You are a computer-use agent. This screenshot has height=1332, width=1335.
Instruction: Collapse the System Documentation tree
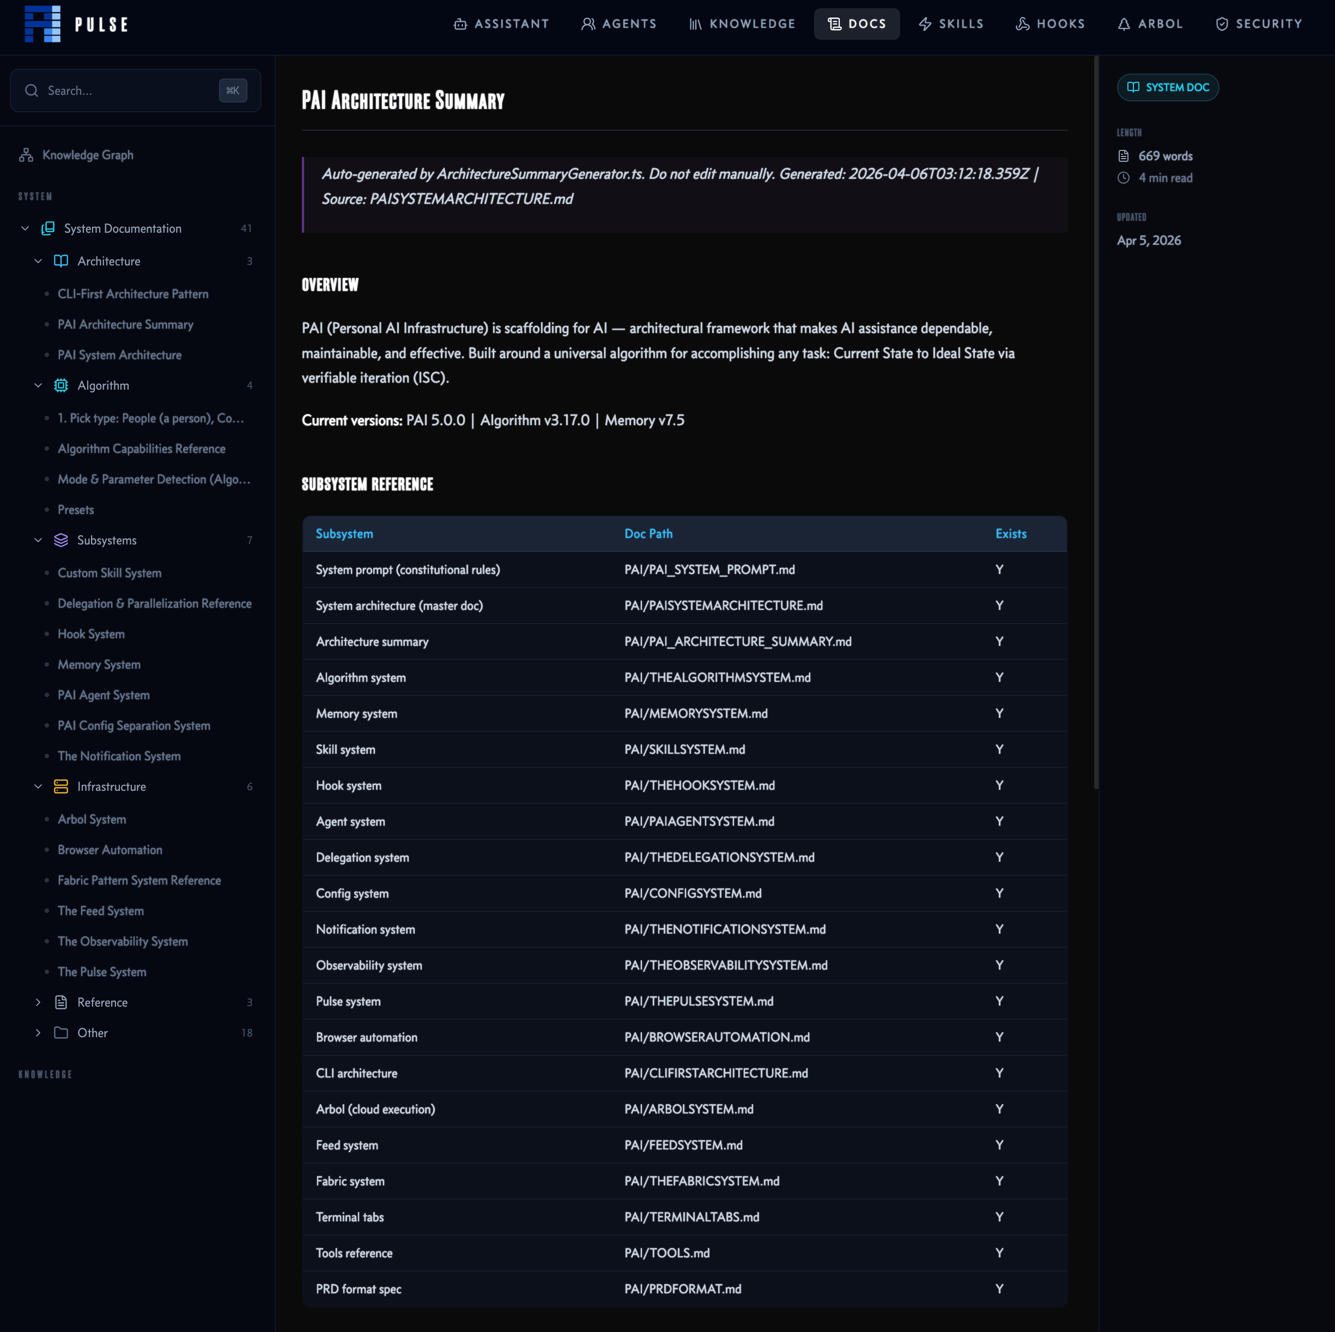pyautogui.click(x=25, y=228)
